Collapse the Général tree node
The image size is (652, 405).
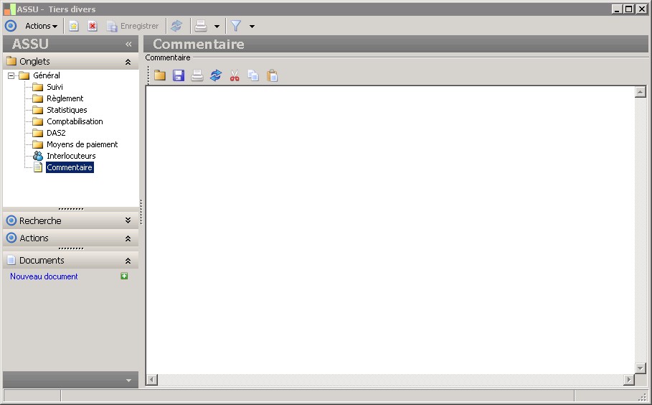[11, 75]
